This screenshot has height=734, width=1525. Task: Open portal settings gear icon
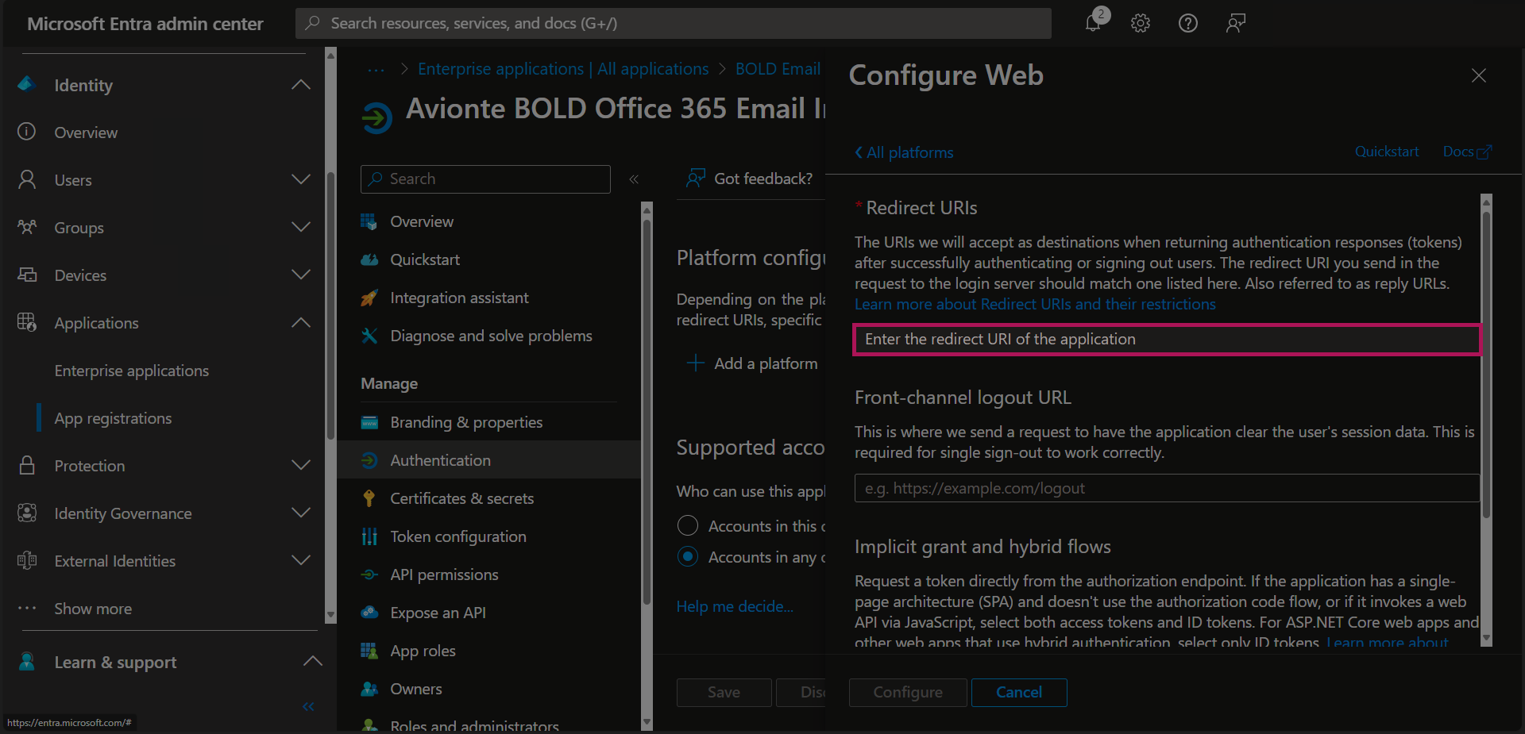(1141, 23)
